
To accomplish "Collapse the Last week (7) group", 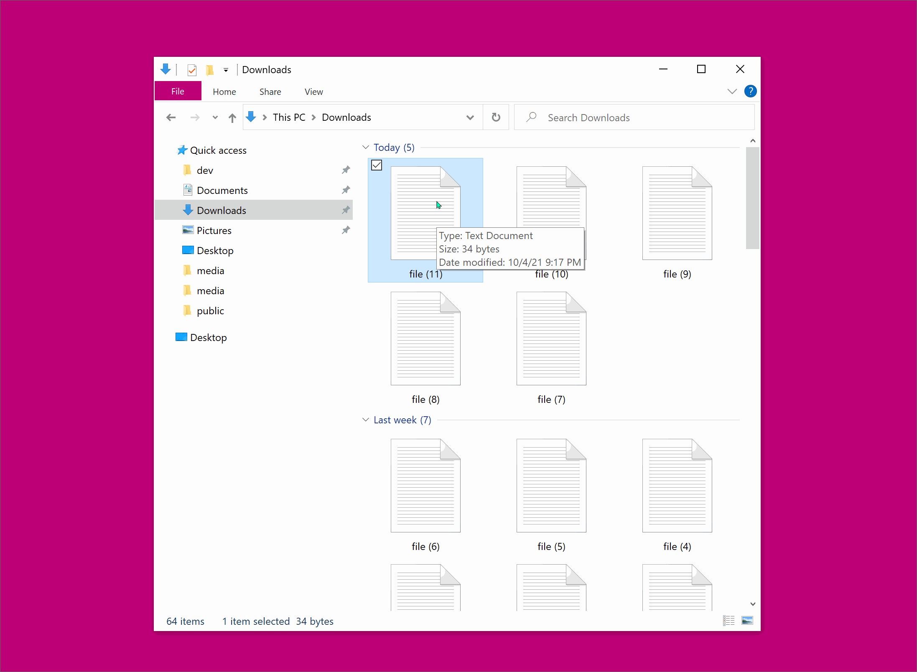I will [x=366, y=420].
